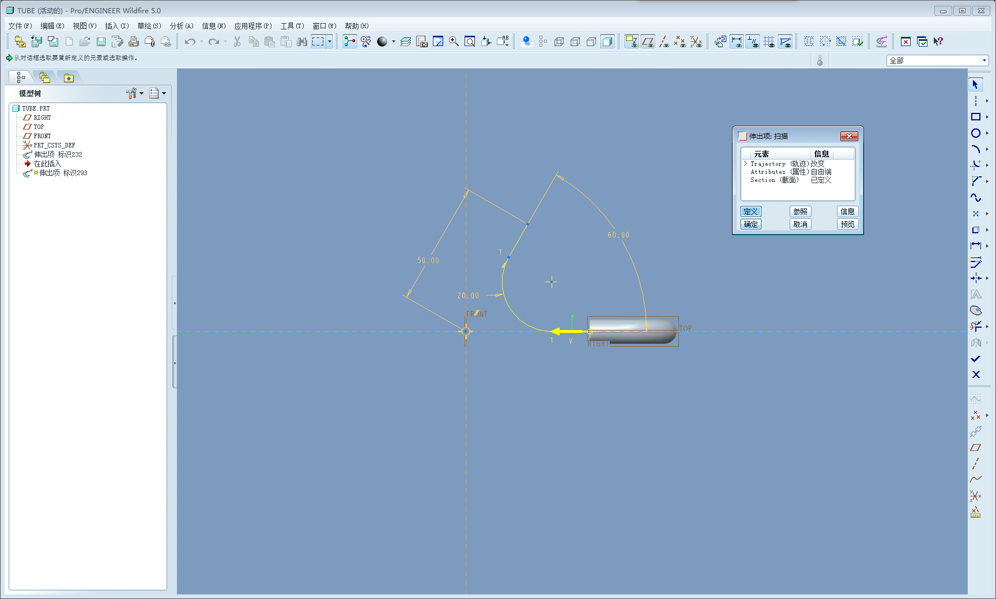Click the checkmark to finish sketch
The height and width of the screenshot is (599, 996).
click(x=975, y=359)
